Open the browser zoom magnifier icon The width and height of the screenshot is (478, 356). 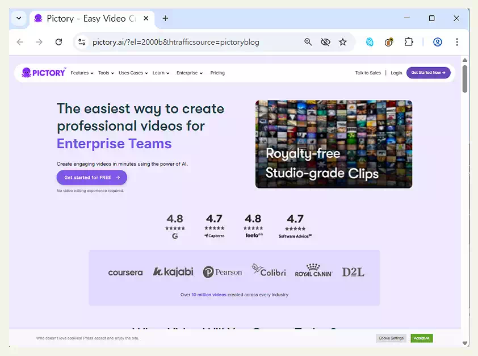click(308, 42)
